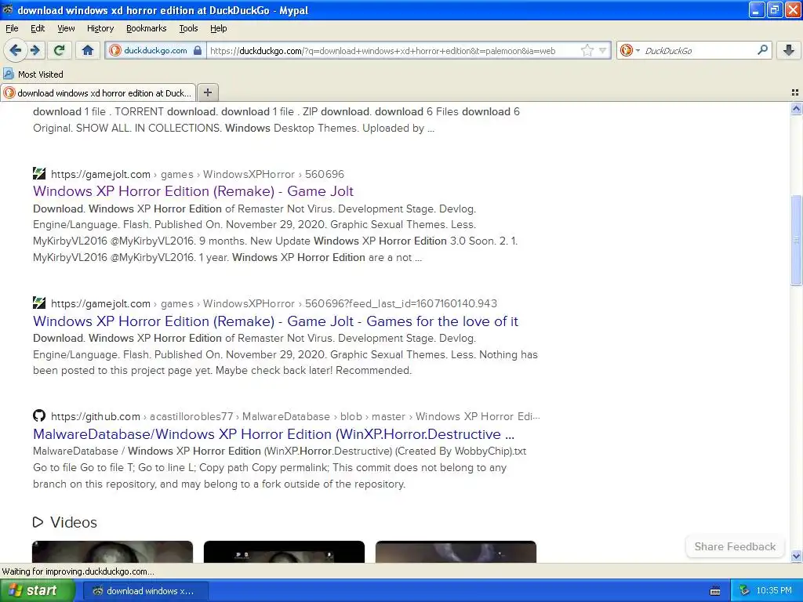This screenshot has width=803, height=602.
Task: Open the Help menu
Action: click(219, 28)
